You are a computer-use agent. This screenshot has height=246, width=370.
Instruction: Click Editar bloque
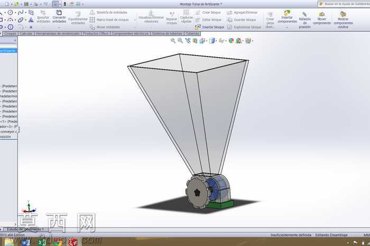click(x=208, y=20)
